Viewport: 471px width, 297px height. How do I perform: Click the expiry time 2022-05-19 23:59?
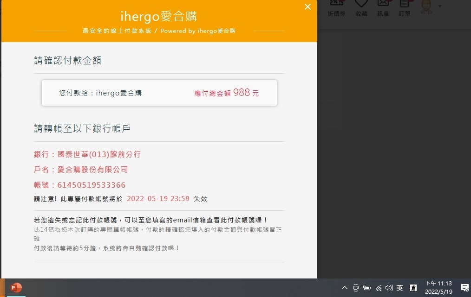pyautogui.click(x=158, y=199)
